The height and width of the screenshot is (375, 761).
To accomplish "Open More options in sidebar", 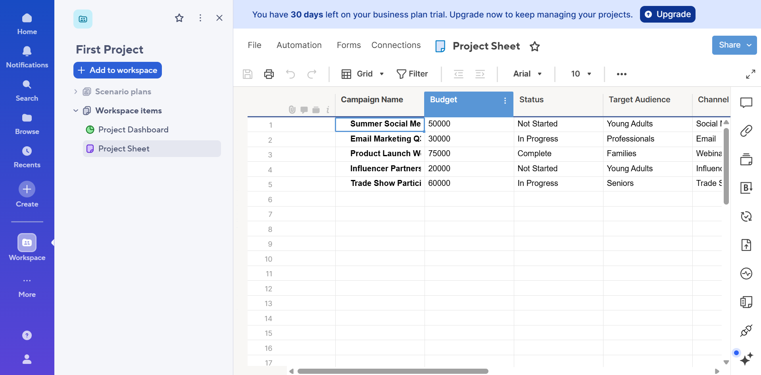I will tap(27, 287).
